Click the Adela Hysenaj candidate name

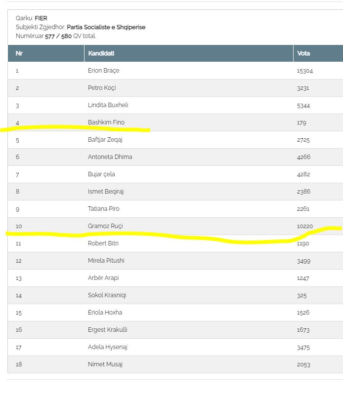coord(108,347)
